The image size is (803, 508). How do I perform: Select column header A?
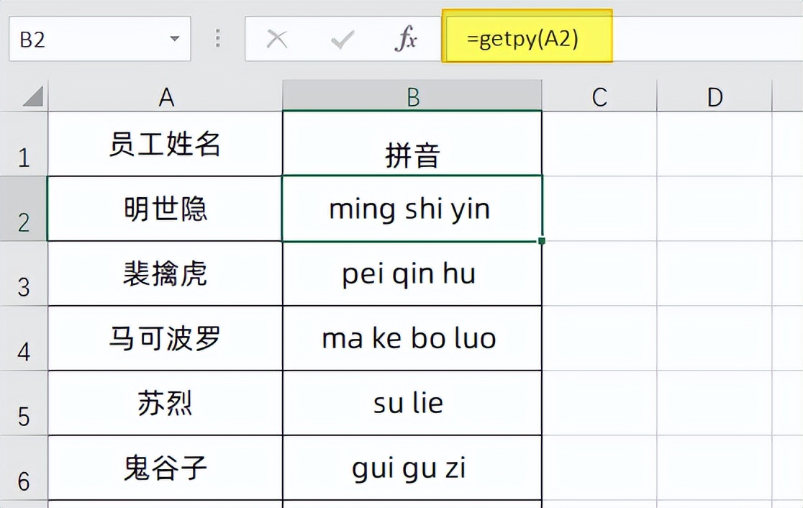click(x=166, y=95)
